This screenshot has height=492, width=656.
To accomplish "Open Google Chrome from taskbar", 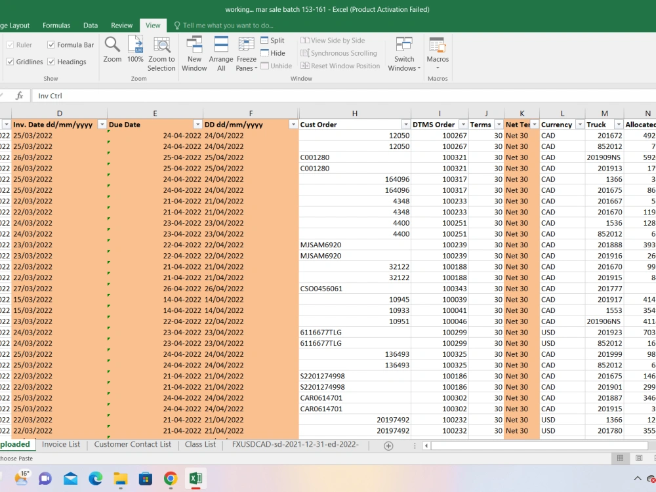I will 171,478.
